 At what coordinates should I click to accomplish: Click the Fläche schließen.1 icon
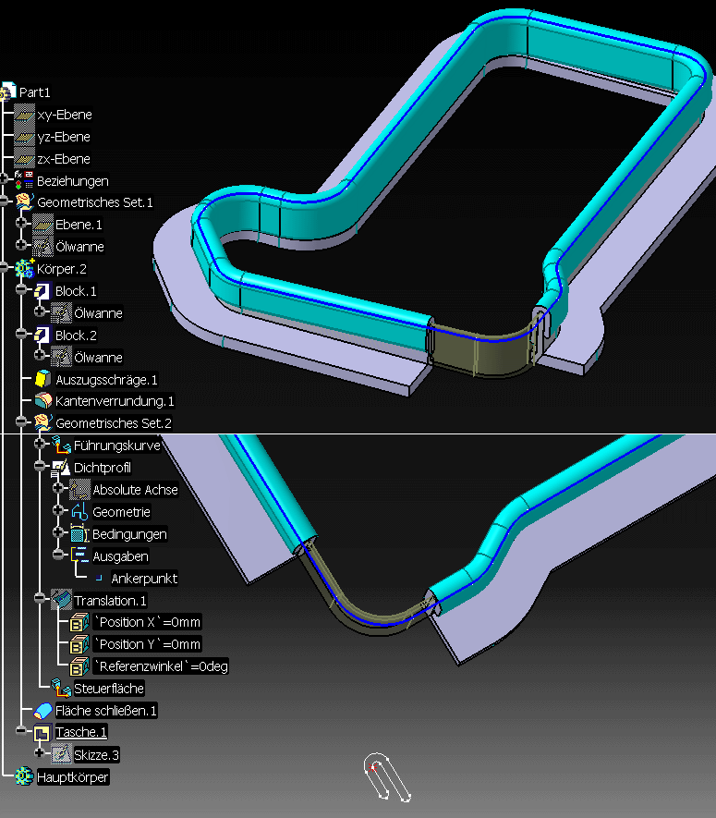tap(42, 711)
